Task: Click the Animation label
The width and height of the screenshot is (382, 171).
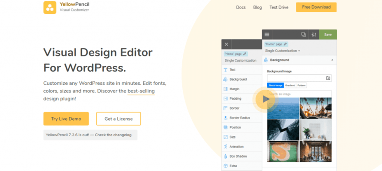Action: tap(237, 147)
